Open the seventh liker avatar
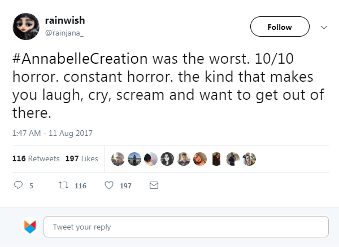Viewport: 339px width, 247px height. [217, 159]
